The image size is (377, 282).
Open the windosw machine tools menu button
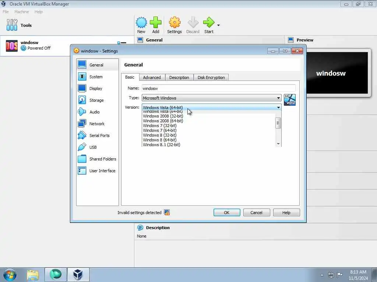122,43
